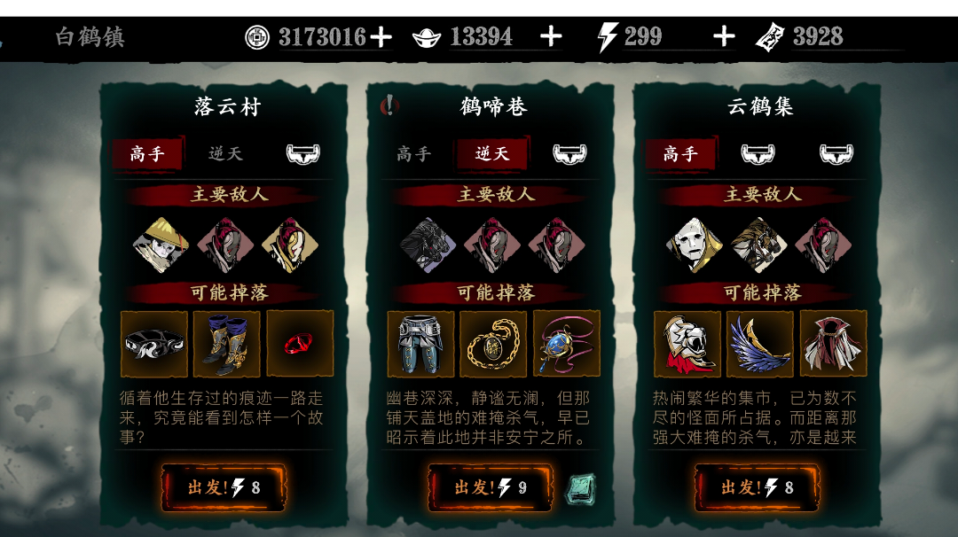Select the locked difficulty tab in 落云村
Screen dimensions: 958x537
click(303, 154)
